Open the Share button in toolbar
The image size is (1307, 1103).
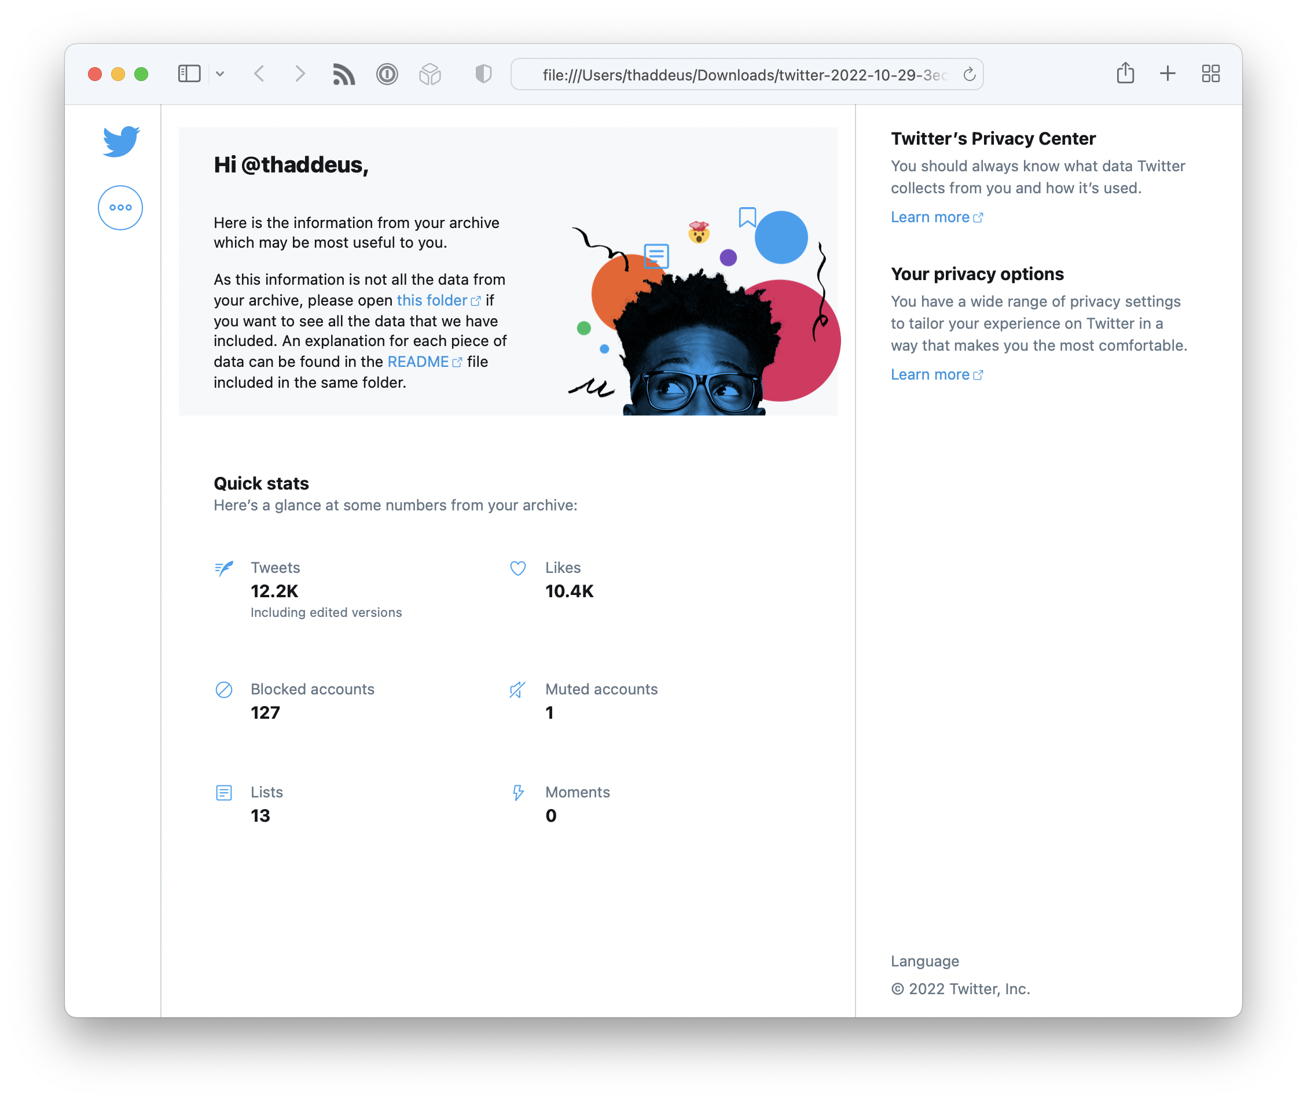click(1125, 73)
